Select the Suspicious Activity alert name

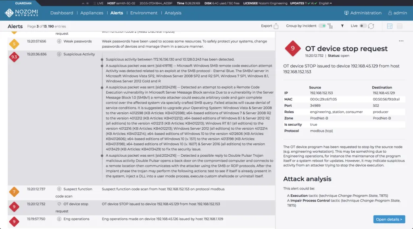click(79, 54)
